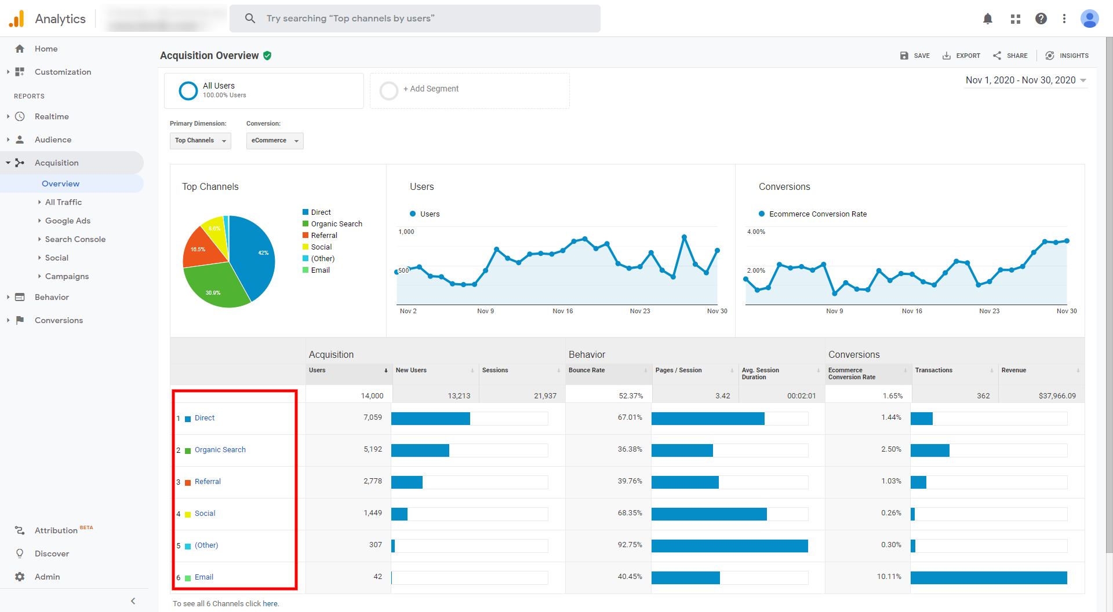Select the Overview menu item
The height and width of the screenshot is (612, 1113).
point(60,184)
